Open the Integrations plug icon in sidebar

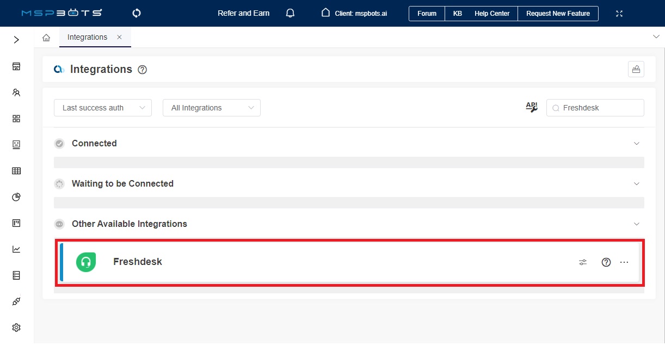16,301
